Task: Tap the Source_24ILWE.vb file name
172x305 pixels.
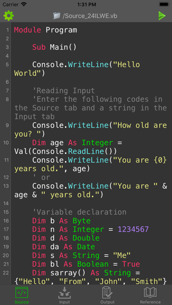Action: click(x=90, y=16)
